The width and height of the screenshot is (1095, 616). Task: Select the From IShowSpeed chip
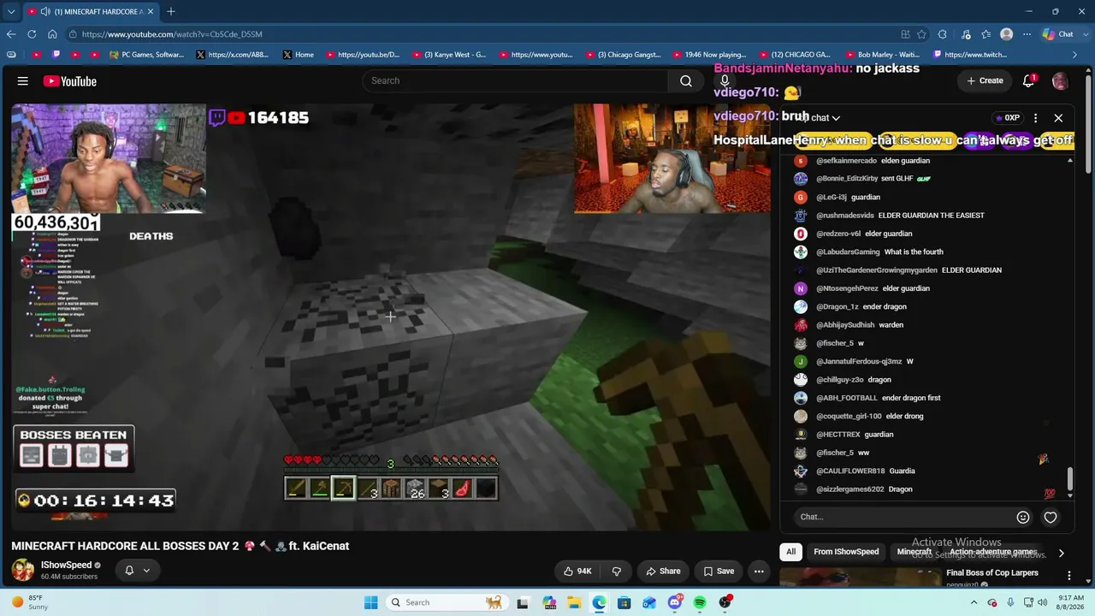coord(846,552)
